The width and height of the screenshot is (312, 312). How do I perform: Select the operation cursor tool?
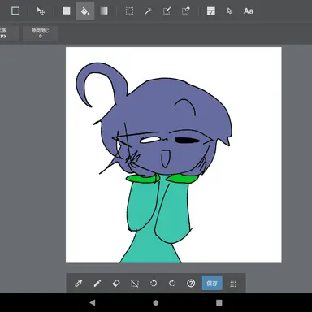[x=229, y=11]
